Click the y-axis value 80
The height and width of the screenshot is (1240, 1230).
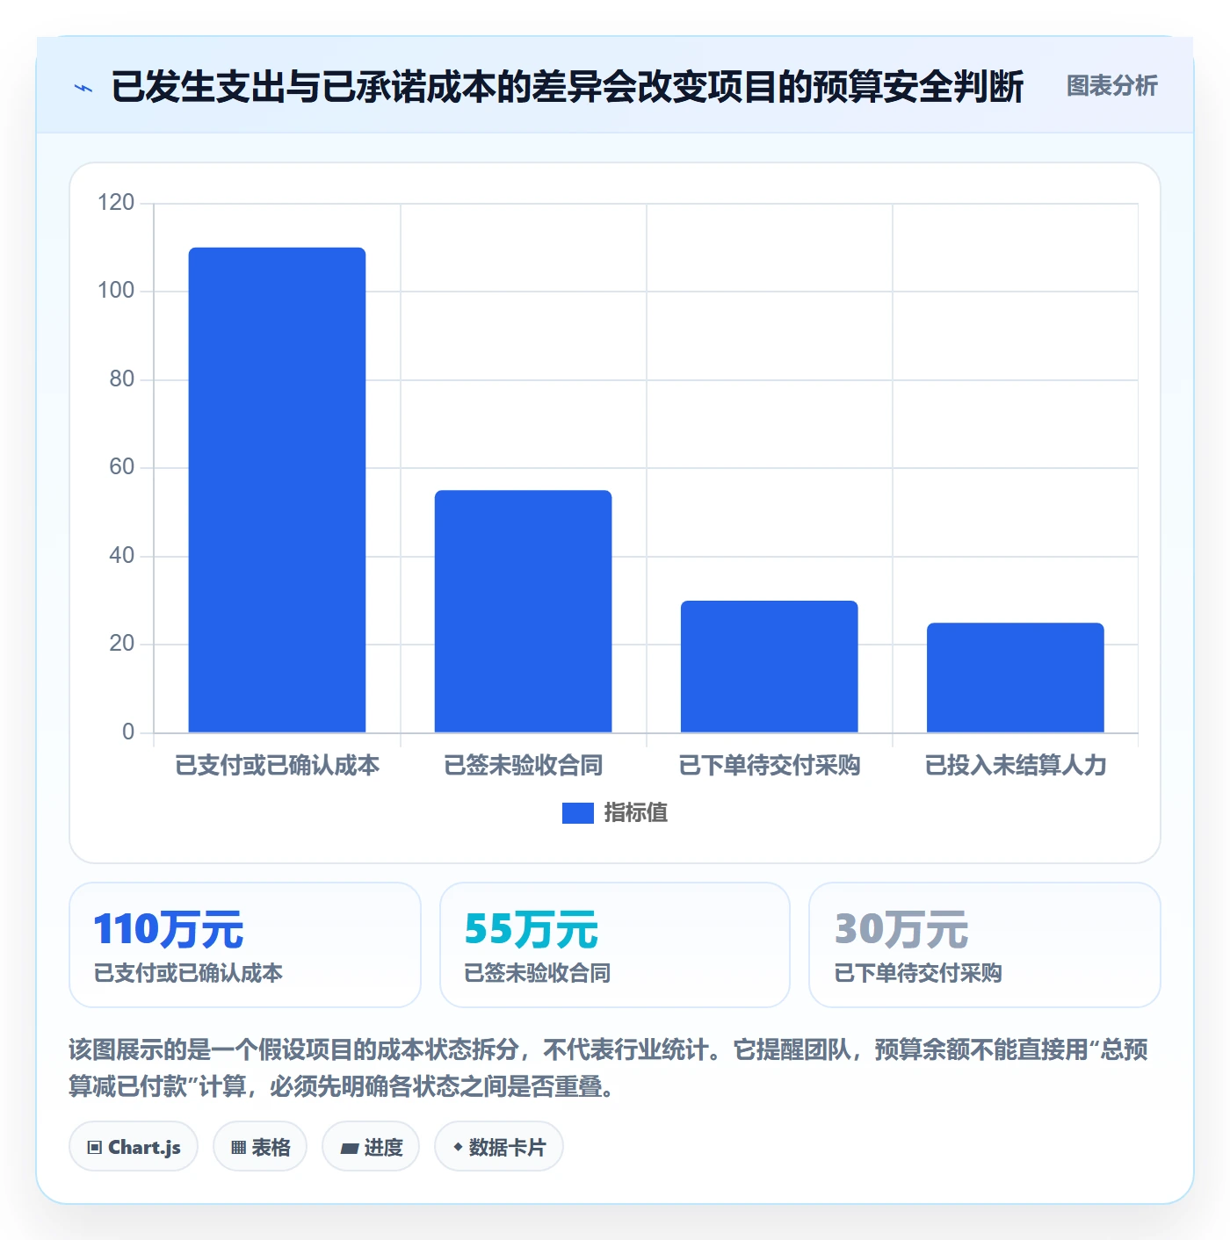[x=122, y=379]
